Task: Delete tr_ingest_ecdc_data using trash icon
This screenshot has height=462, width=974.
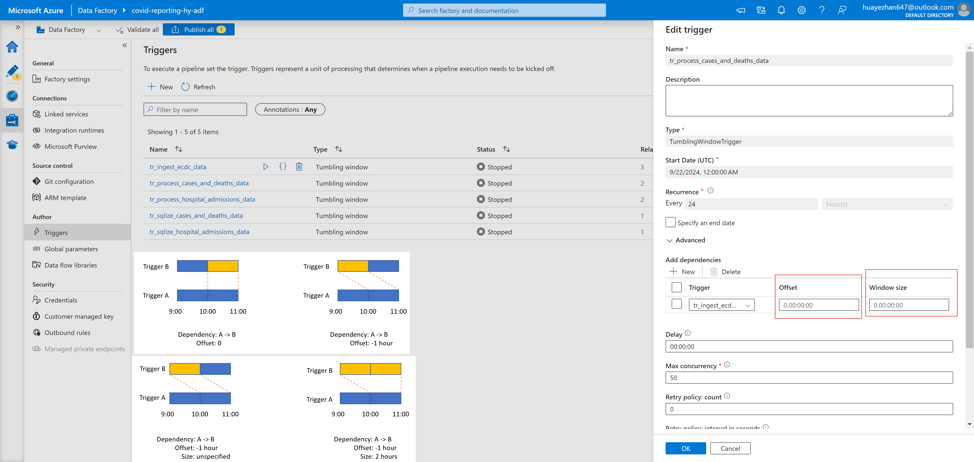Action: coord(299,167)
